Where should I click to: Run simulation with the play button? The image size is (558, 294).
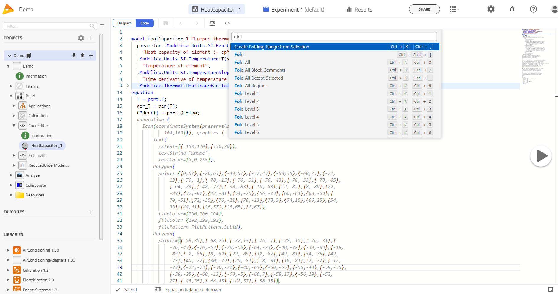point(541,156)
